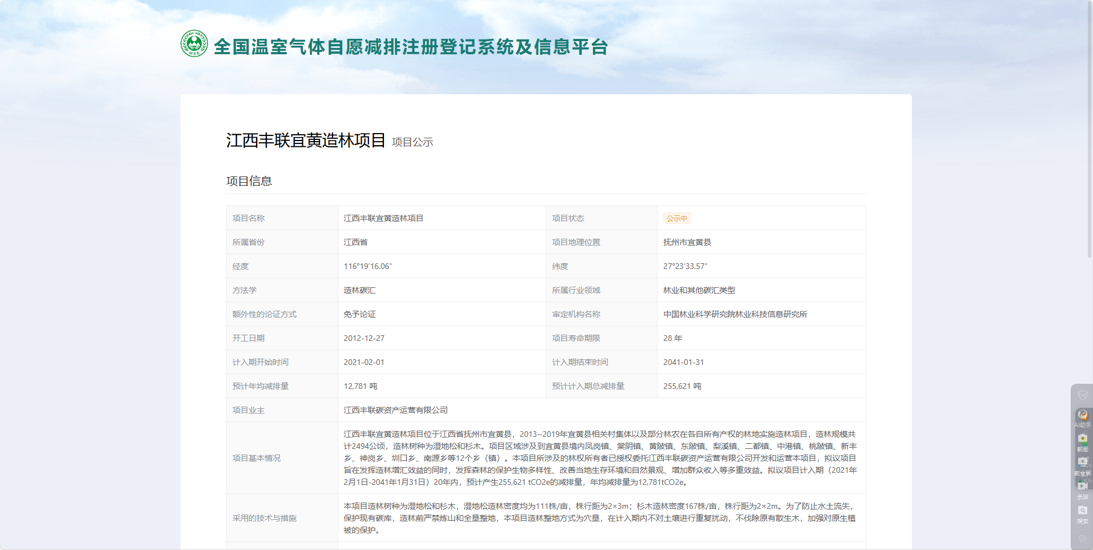
Task: Click the 项目公示 label beside the title
Action: [x=413, y=142]
